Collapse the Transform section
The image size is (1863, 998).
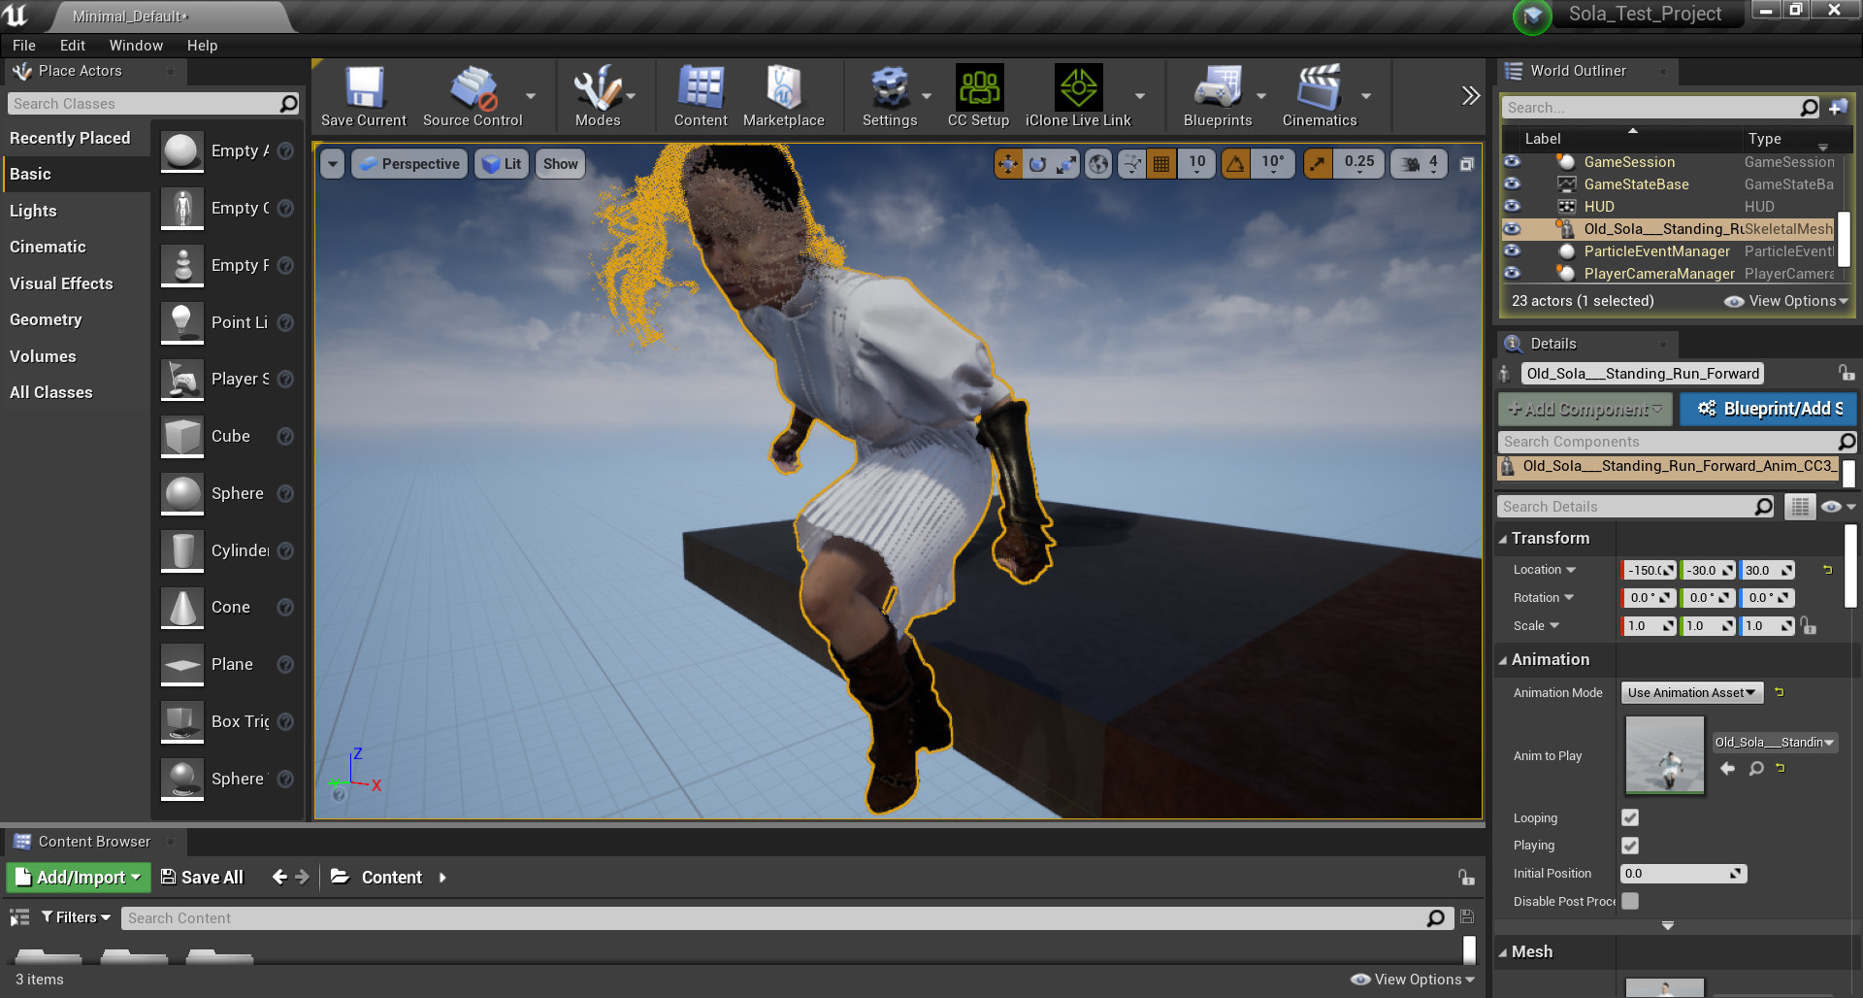click(x=1503, y=539)
